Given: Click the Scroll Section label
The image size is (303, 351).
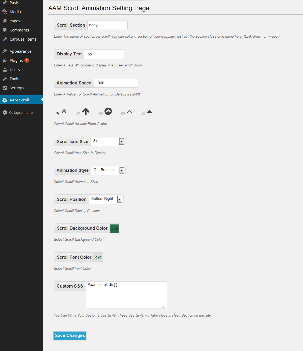Looking at the screenshot, I should click(71, 25).
